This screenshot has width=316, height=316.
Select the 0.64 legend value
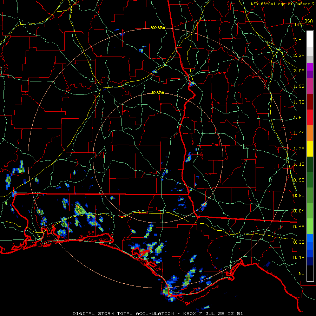coord(299,211)
